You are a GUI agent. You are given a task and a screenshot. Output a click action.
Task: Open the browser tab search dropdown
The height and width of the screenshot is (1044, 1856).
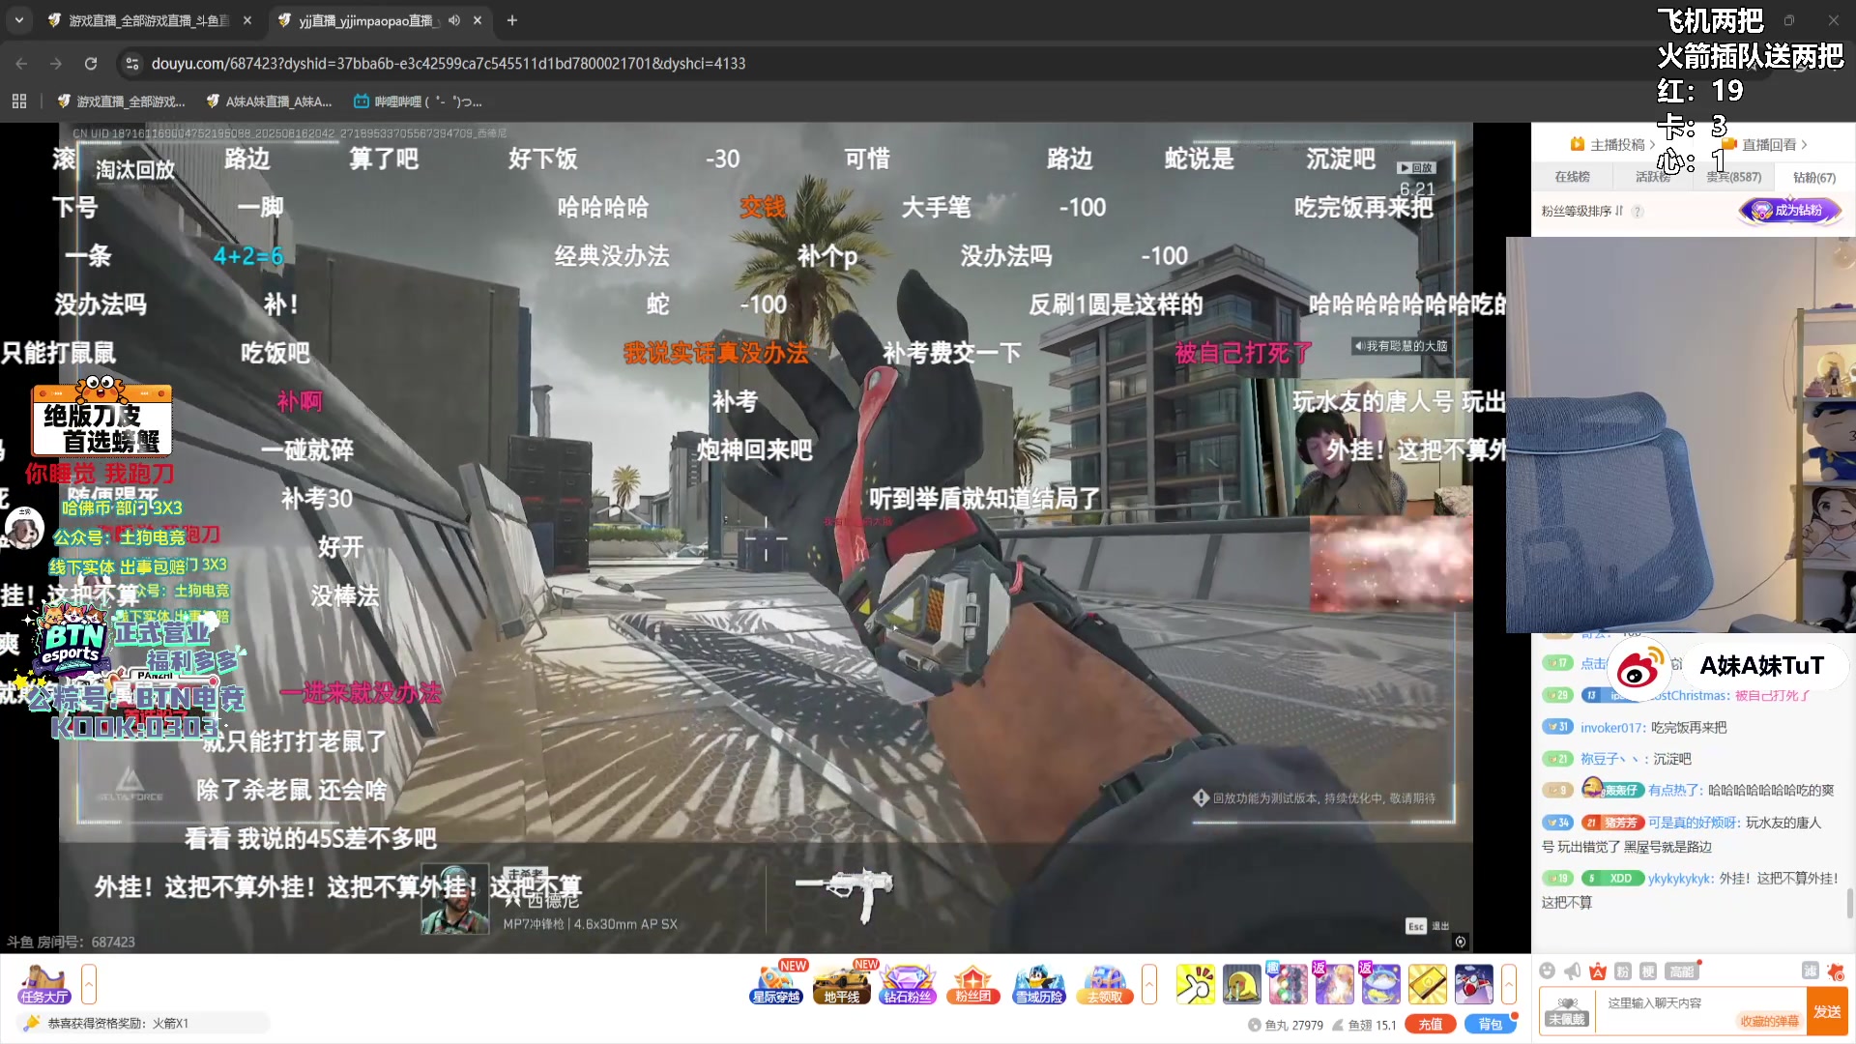coord(18,20)
